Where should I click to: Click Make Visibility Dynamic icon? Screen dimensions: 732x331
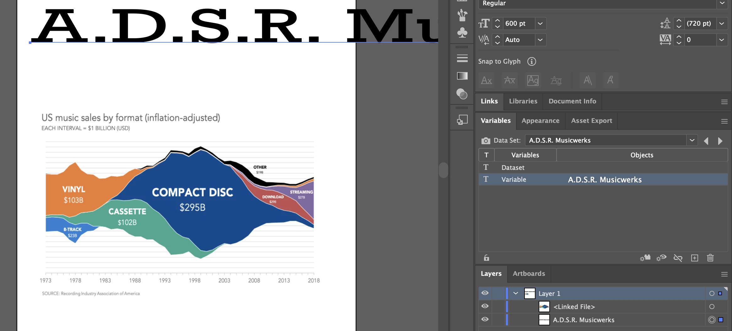tap(661, 258)
